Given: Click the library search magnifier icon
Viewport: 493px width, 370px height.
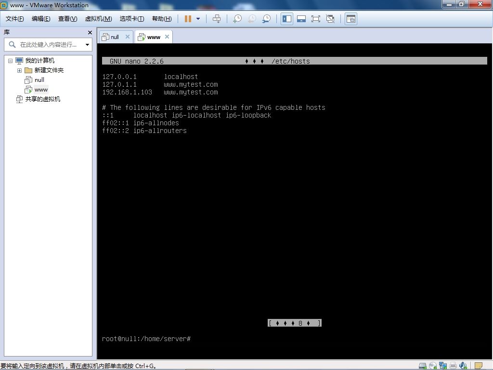Looking at the screenshot, I should (12, 45).
